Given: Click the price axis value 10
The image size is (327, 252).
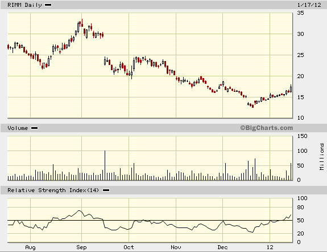Looking at the screenshot, I should [300, 118].
